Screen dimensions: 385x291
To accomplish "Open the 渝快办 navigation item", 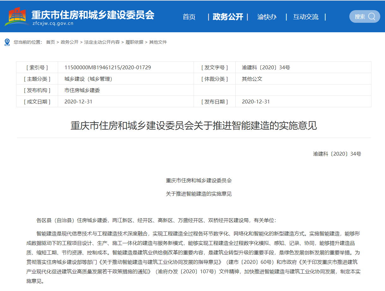I will pos(267,17).
